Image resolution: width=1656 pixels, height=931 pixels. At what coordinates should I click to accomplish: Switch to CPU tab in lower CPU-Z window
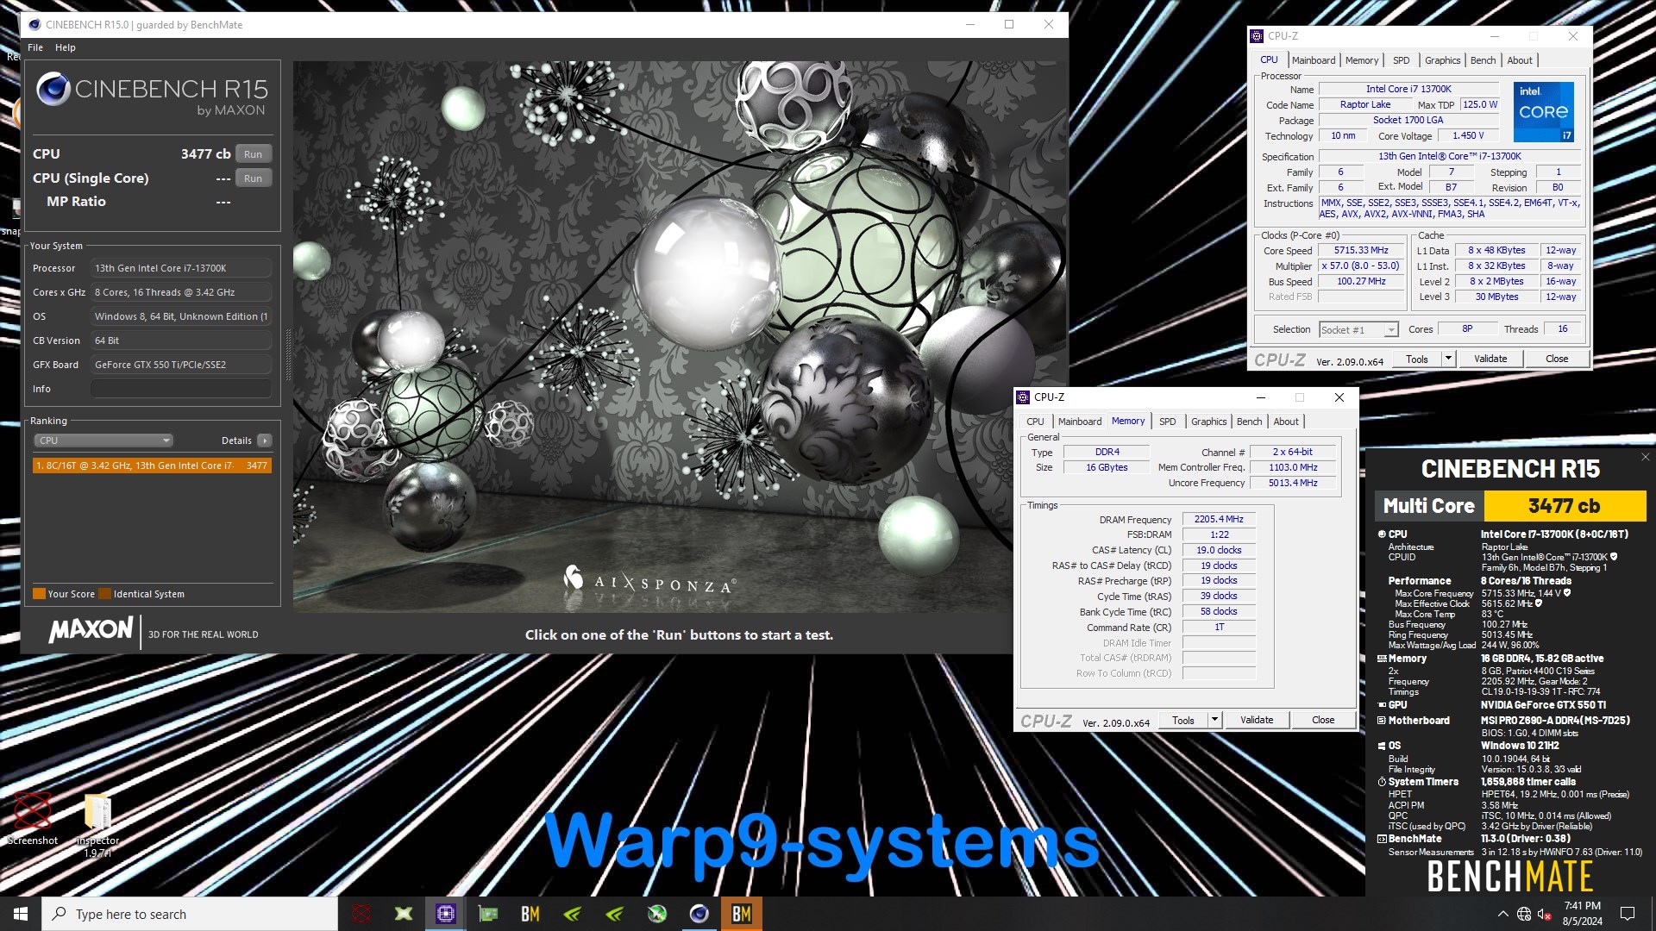pyautogui.click(x=1035, y=422)
